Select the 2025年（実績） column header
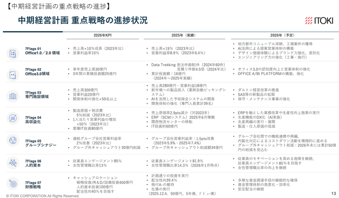 (x=183, y=35)
